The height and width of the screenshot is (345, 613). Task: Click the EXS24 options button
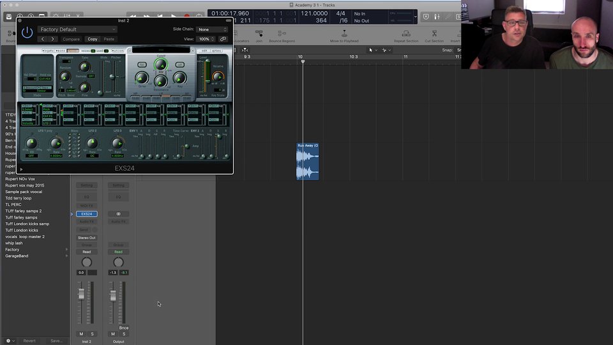pos(216,51)
